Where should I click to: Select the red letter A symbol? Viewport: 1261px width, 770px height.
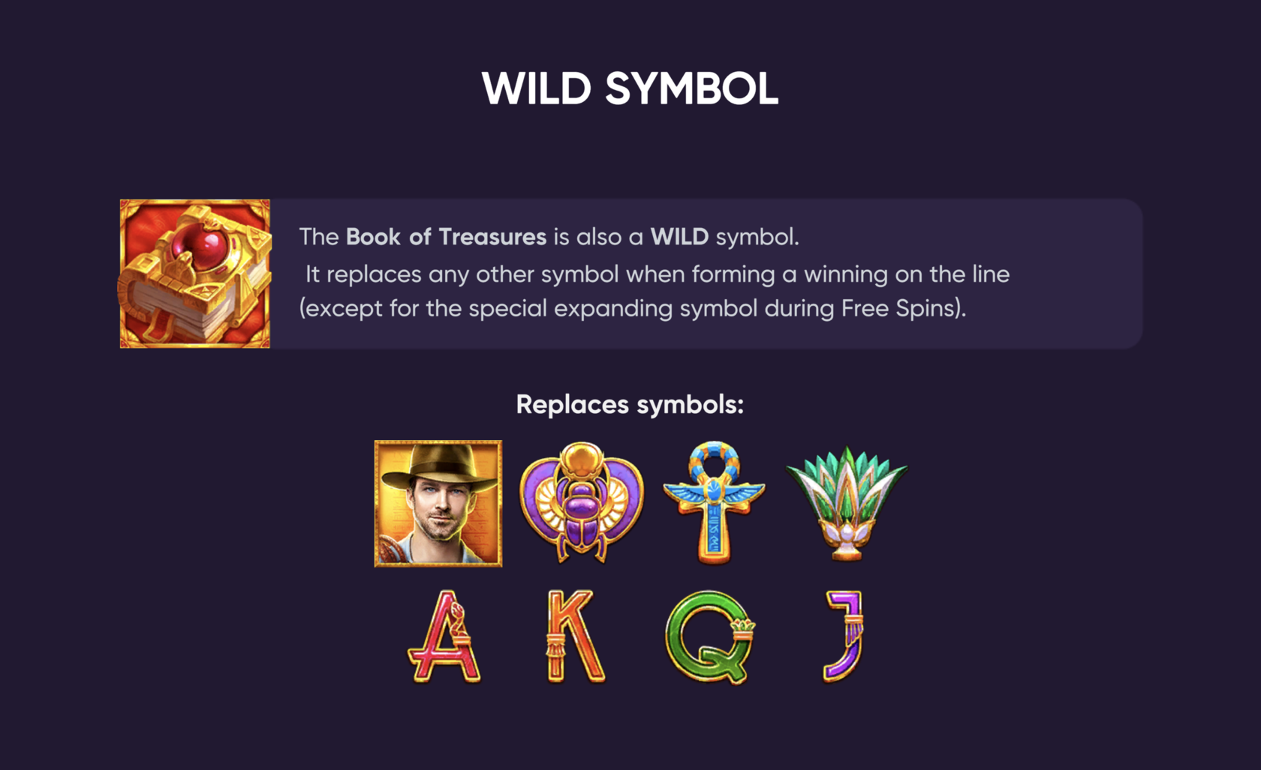click(x=444, y=637)
